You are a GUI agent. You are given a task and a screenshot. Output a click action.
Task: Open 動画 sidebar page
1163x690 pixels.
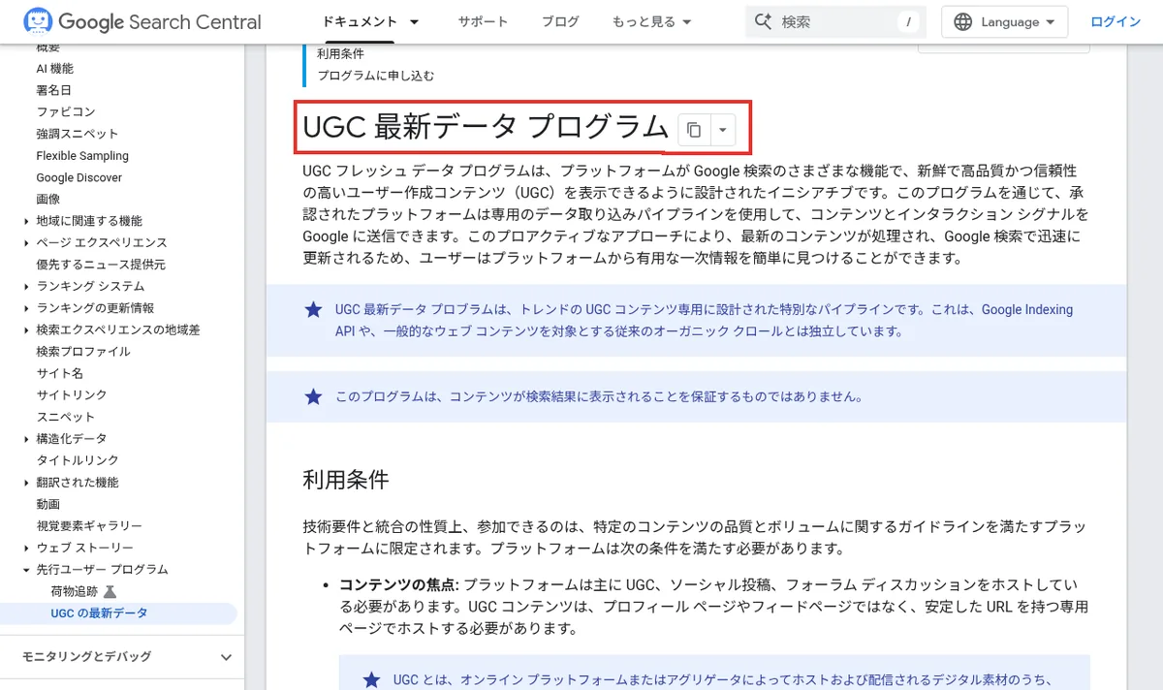(47, 504)
